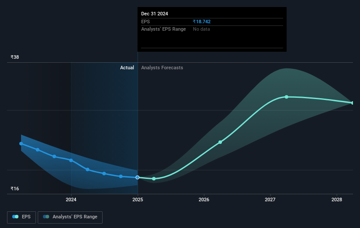Select the EPS point at 2024
The height and width of the screenshot is (228, 360).
(x=71, y=160)
